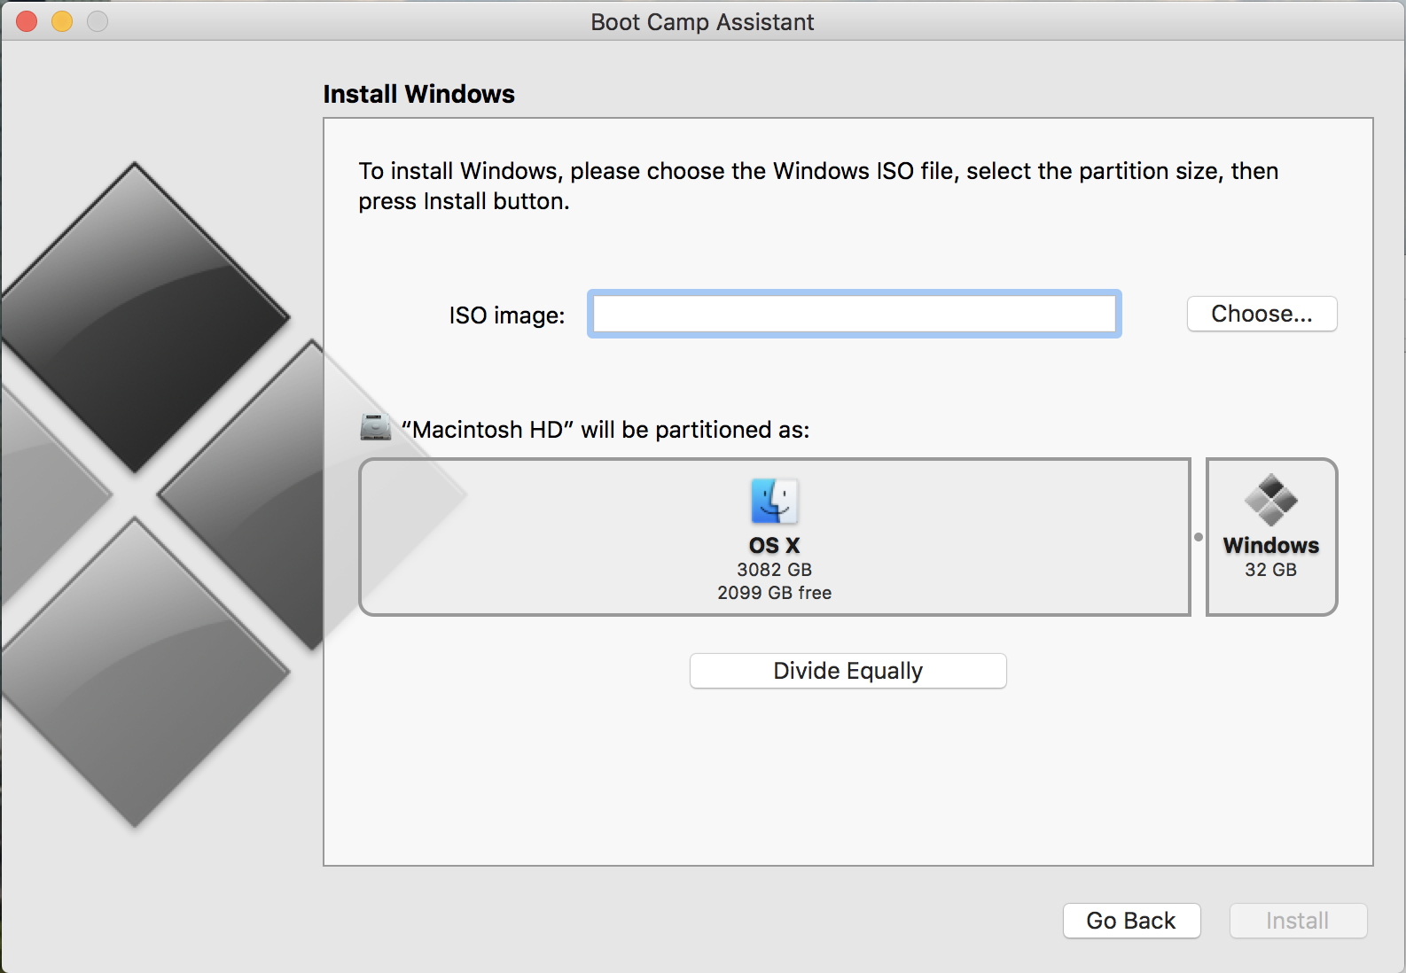This screenshot has height=973, width=1406.
Task: Select the OS X partition box
Action: coord(774,537)
